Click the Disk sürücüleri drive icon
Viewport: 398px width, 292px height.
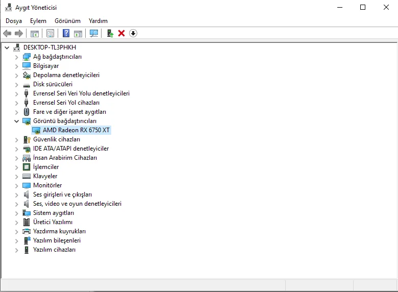click(27, 85)
